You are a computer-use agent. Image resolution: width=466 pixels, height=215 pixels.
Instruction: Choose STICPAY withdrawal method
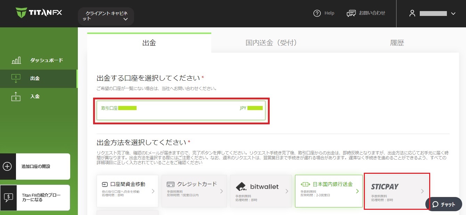[396, 191]
